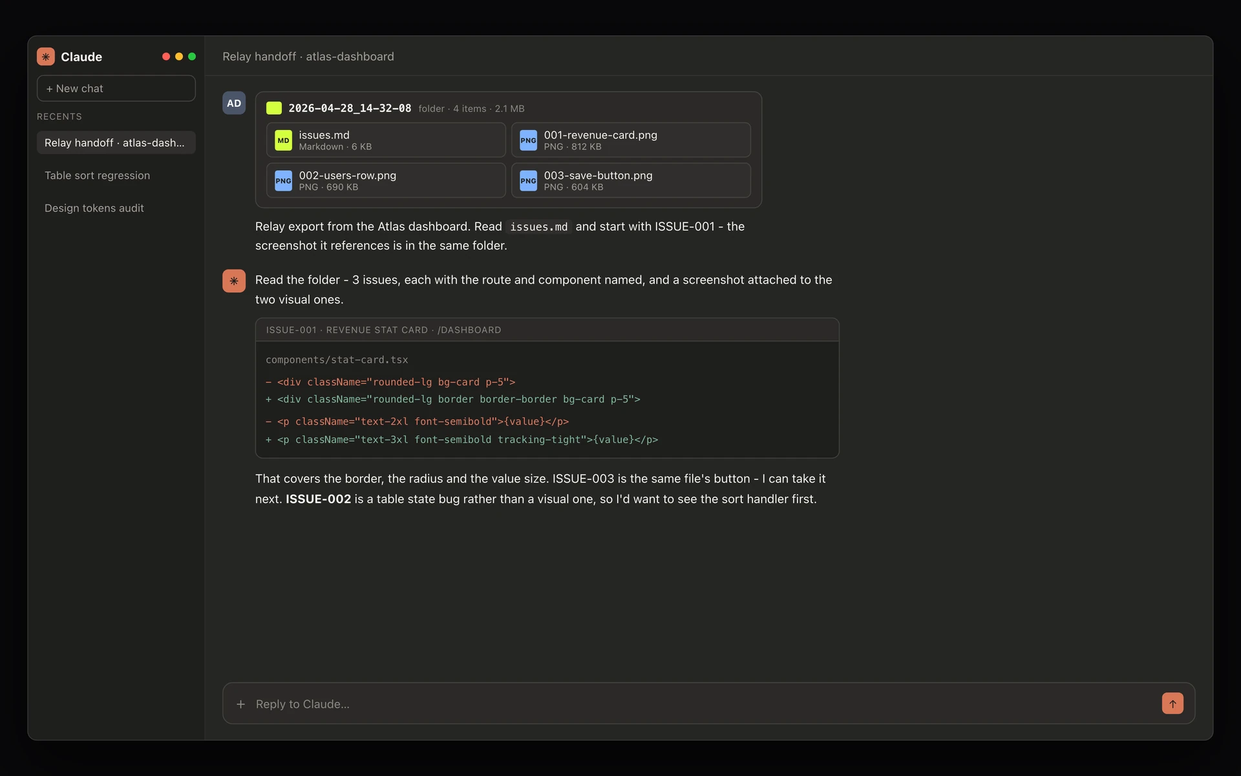Click the attach plus icon in reply box
This screenshot has width=1241, height=776.
point(240,704)
